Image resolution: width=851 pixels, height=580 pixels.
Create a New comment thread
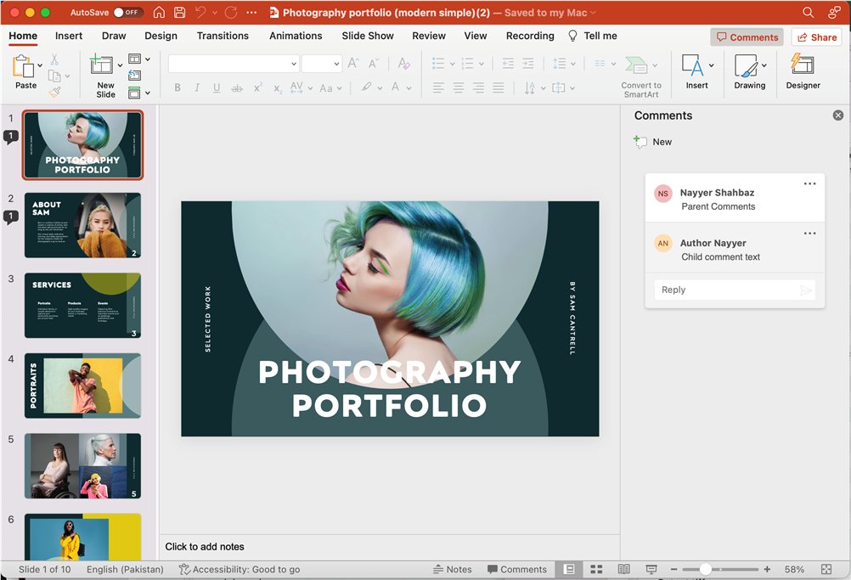click(x=652, y=142)
